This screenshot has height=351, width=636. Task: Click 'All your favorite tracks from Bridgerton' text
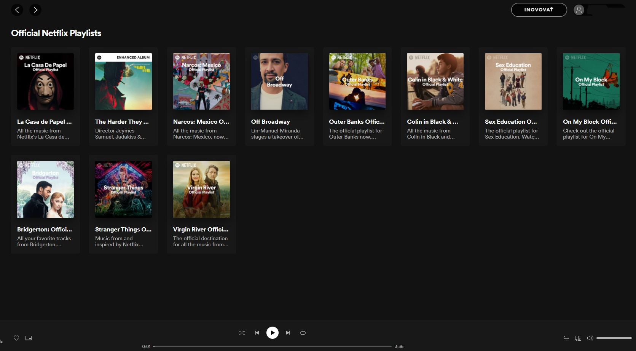pyautogui.click(x=44, y=241)
